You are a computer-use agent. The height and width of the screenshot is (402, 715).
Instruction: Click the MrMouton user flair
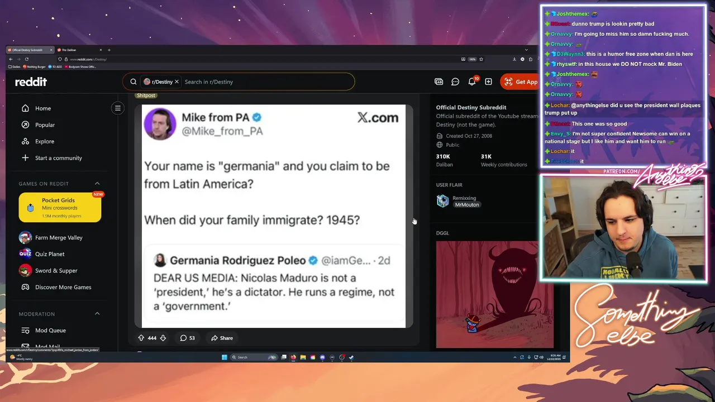(466, 205)
